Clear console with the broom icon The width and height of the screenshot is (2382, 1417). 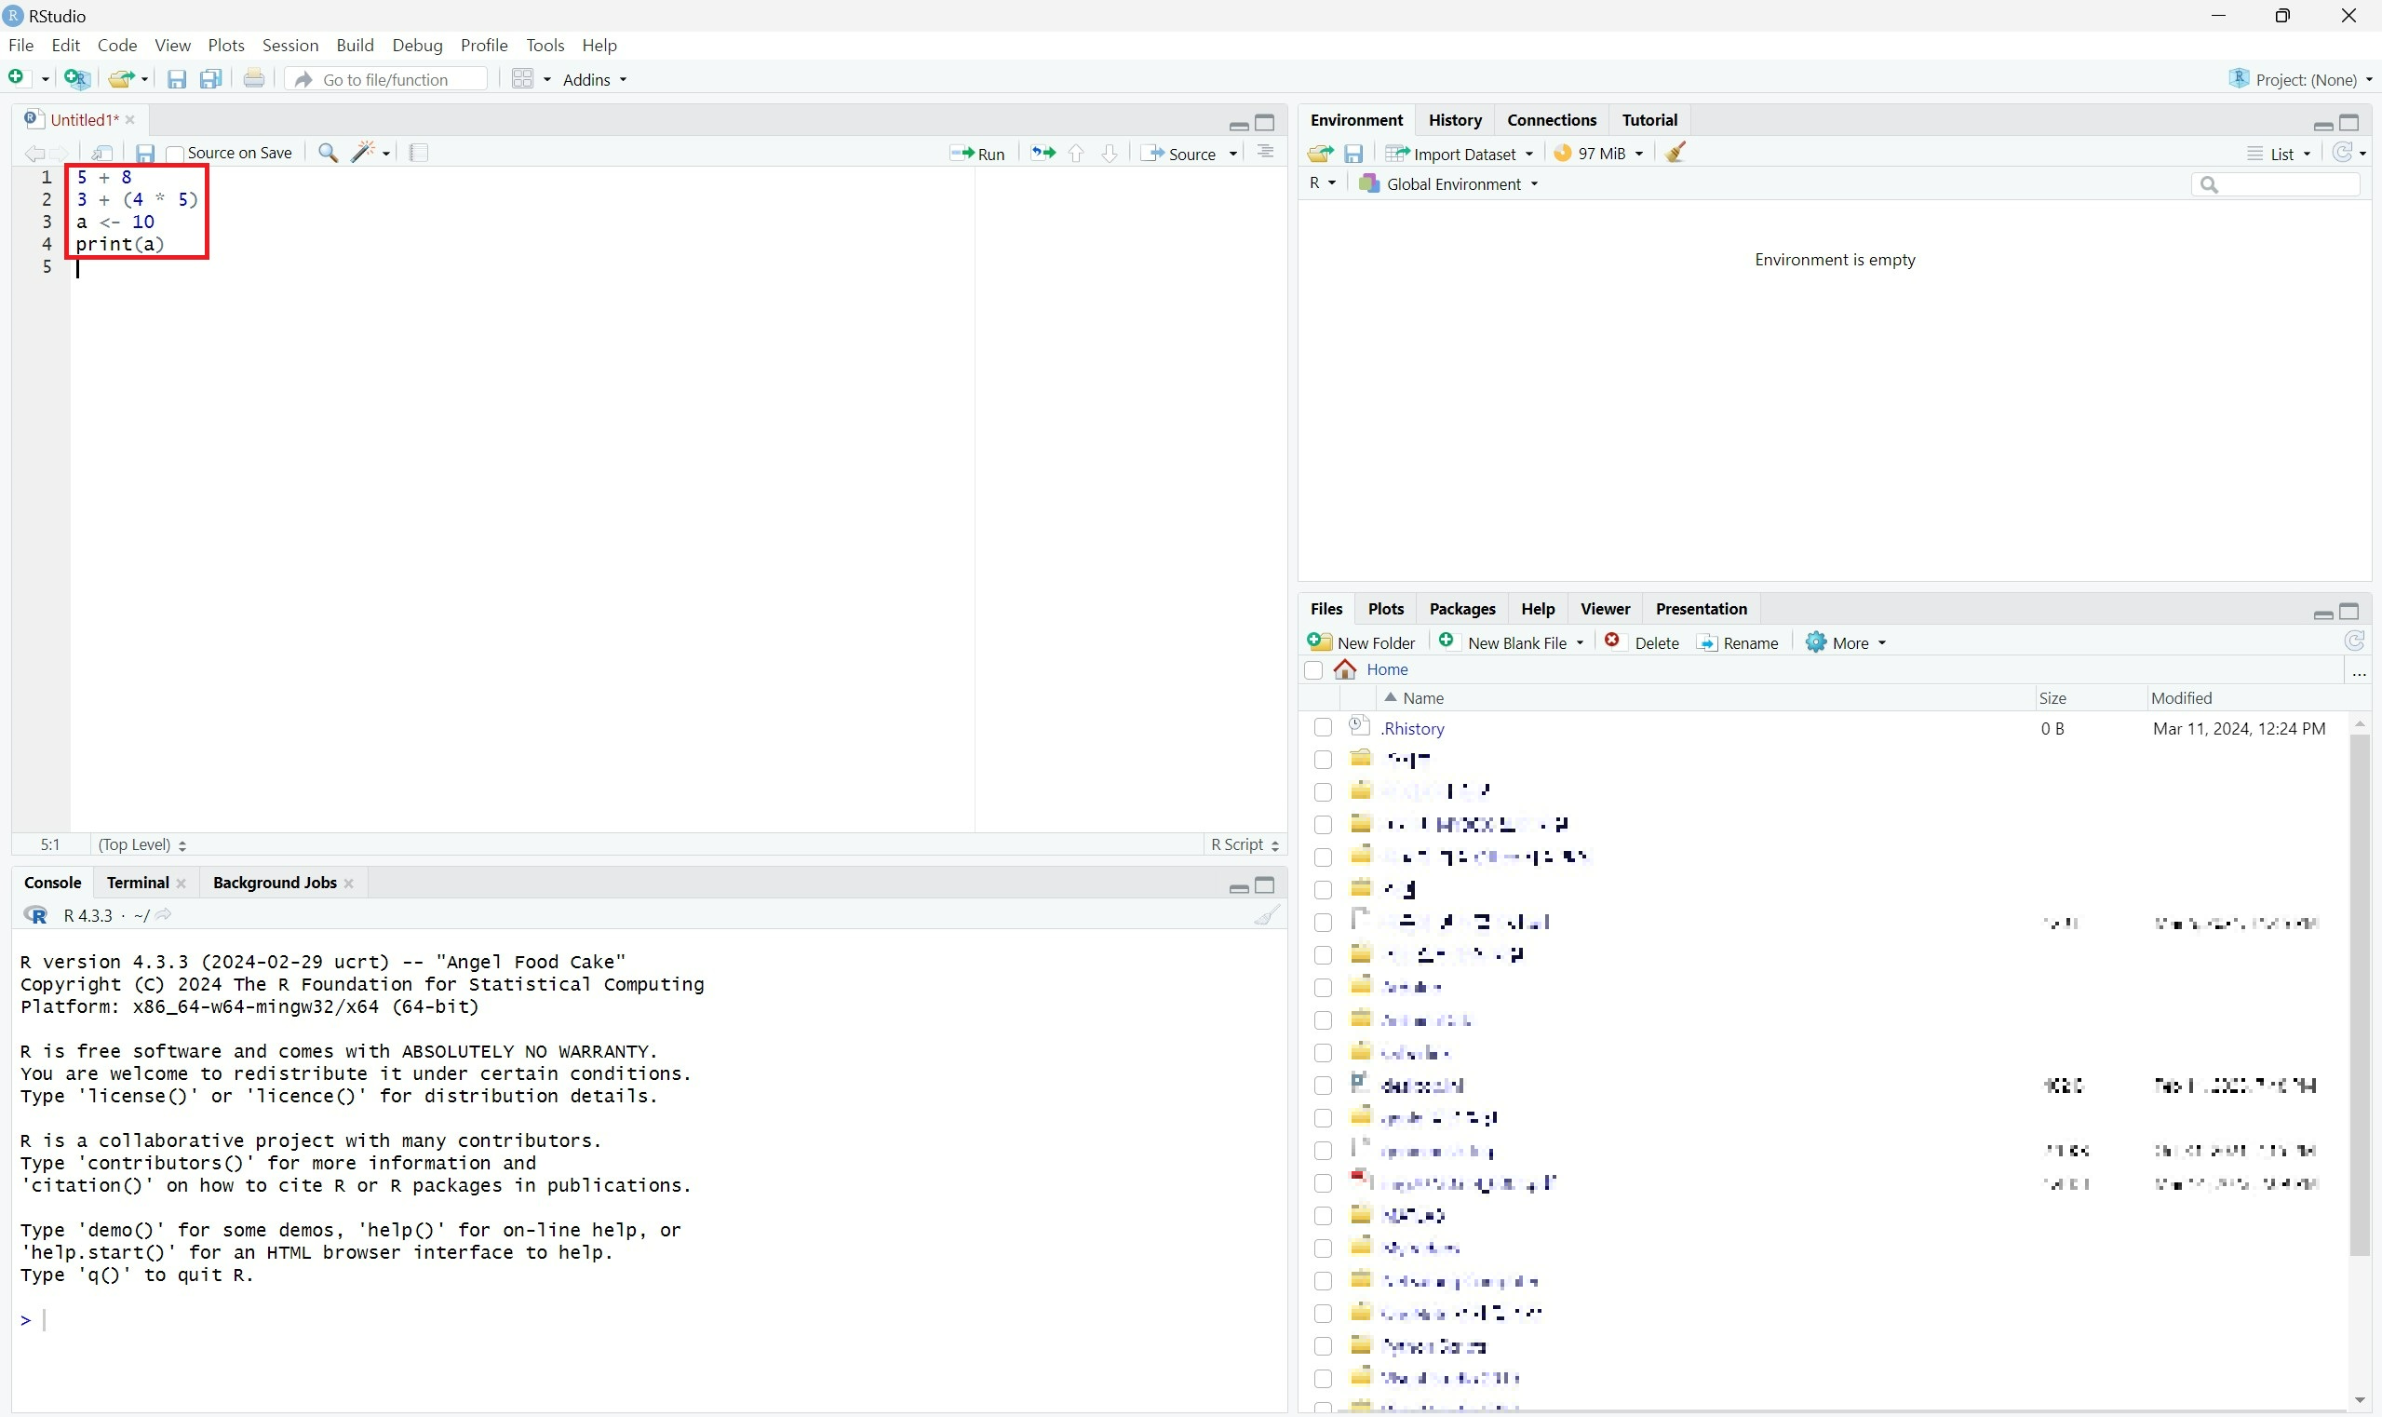(1266, 916)
